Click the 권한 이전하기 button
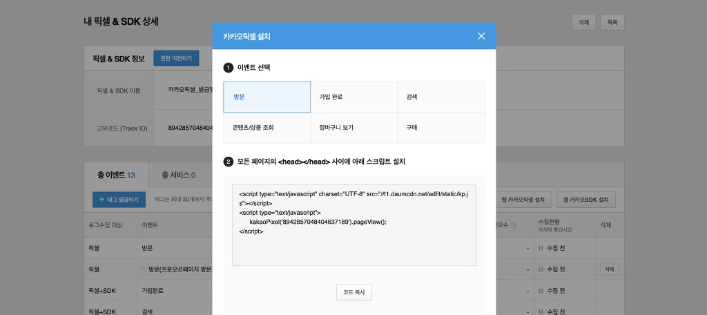 [x=176, y=58]
